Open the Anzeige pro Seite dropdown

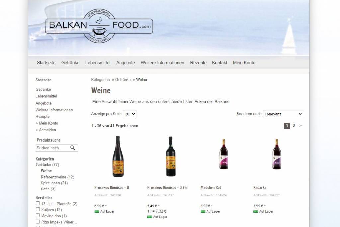[130, 114]
